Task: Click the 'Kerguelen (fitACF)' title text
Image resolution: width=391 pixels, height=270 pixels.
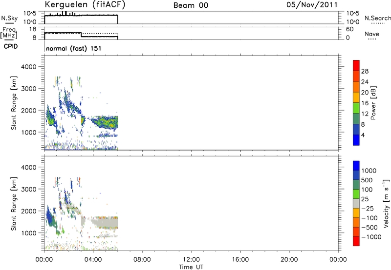Action: tap(85, 4)
